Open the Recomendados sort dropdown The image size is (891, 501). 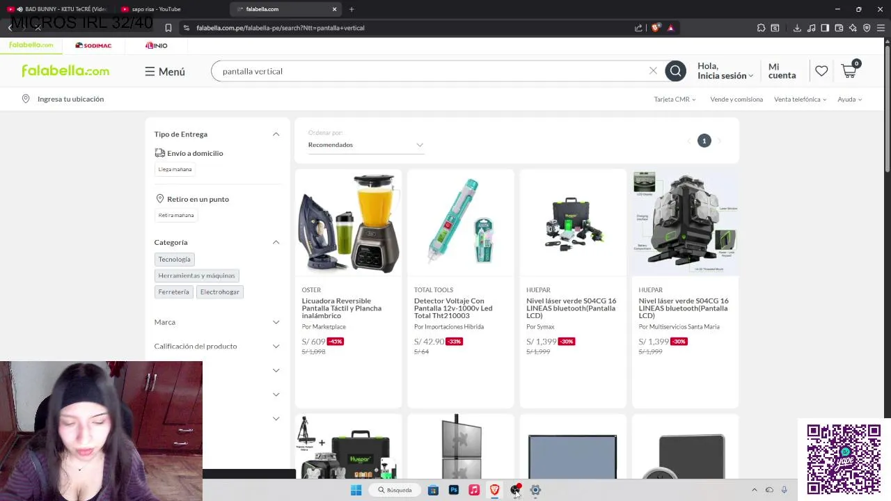[x=365, y=145]
